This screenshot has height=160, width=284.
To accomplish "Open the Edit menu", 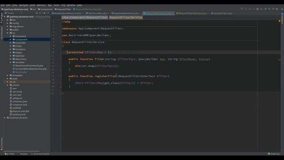I will (8, 5).
